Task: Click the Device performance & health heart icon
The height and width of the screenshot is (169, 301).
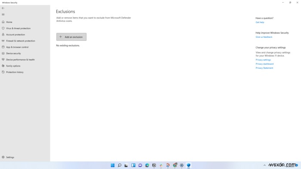Action: tap(3, 60)
